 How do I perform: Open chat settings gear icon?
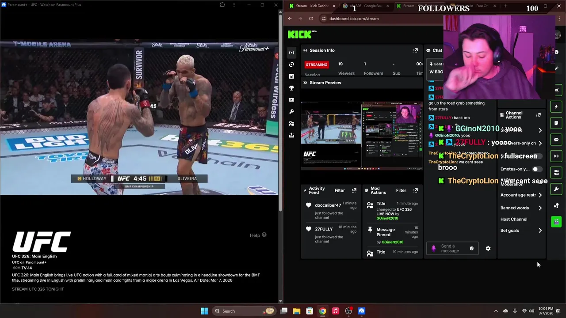pos(488,249)
